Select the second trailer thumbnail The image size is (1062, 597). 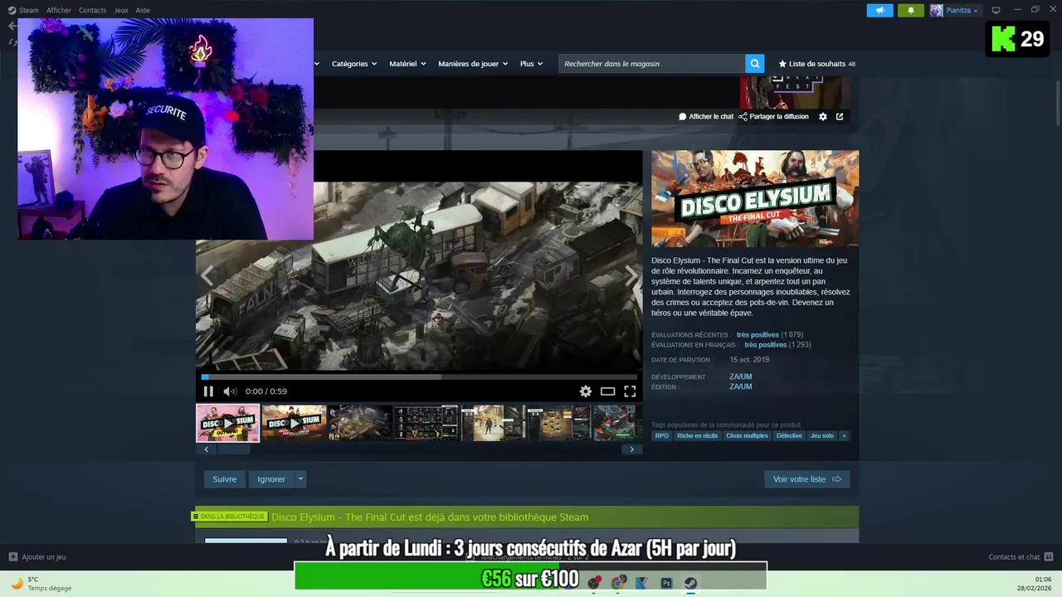(294, 423)
